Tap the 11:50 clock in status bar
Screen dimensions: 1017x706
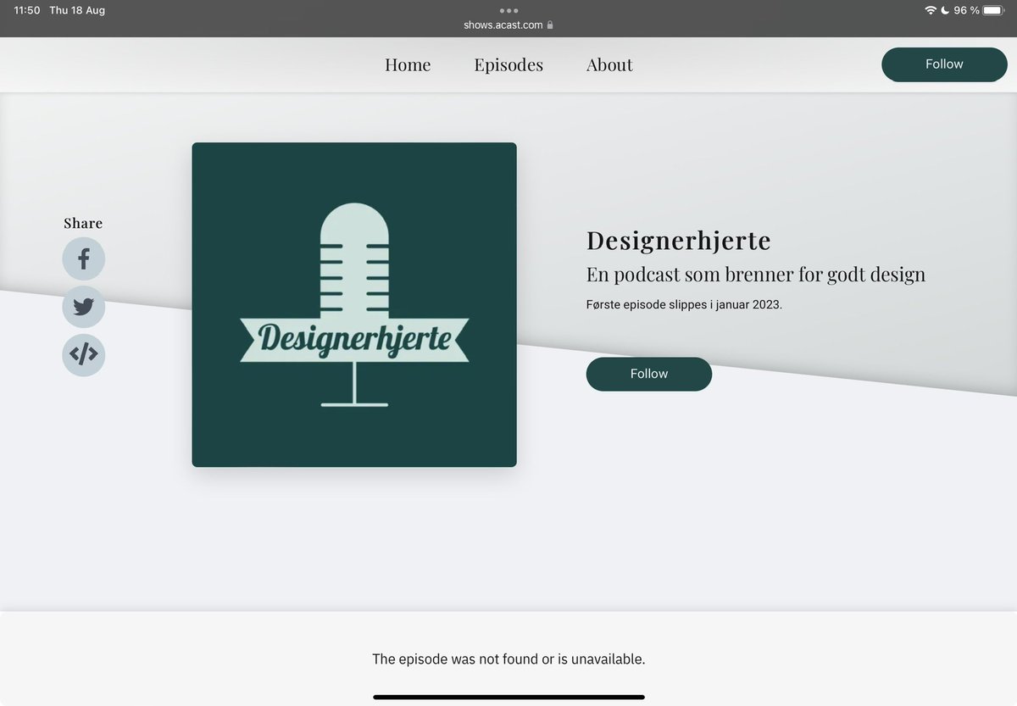pos(27,10)
